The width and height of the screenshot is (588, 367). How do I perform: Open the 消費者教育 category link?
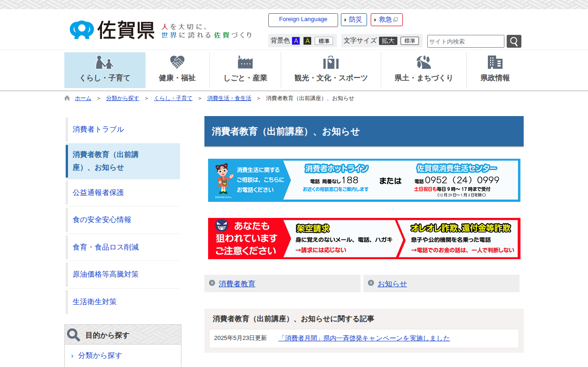tap(237, 284)
